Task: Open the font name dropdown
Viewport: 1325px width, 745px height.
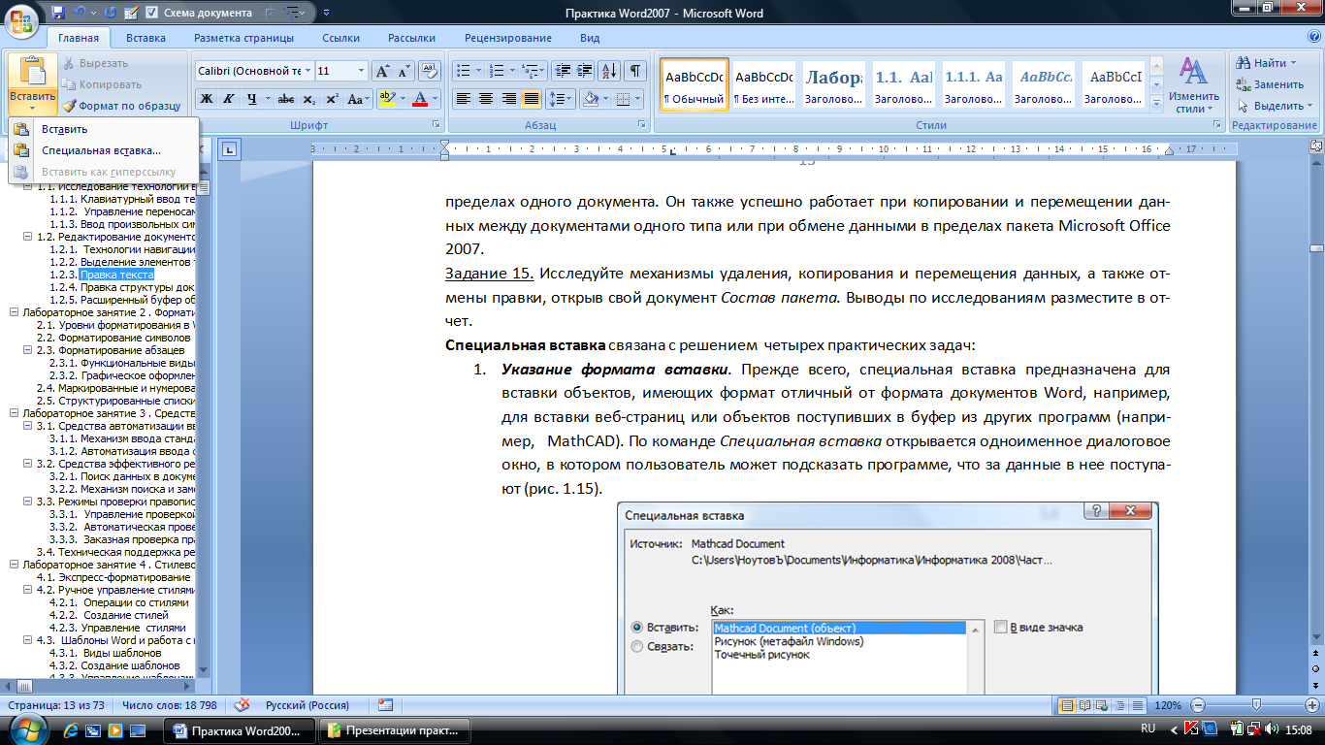Action: (307, 71)
